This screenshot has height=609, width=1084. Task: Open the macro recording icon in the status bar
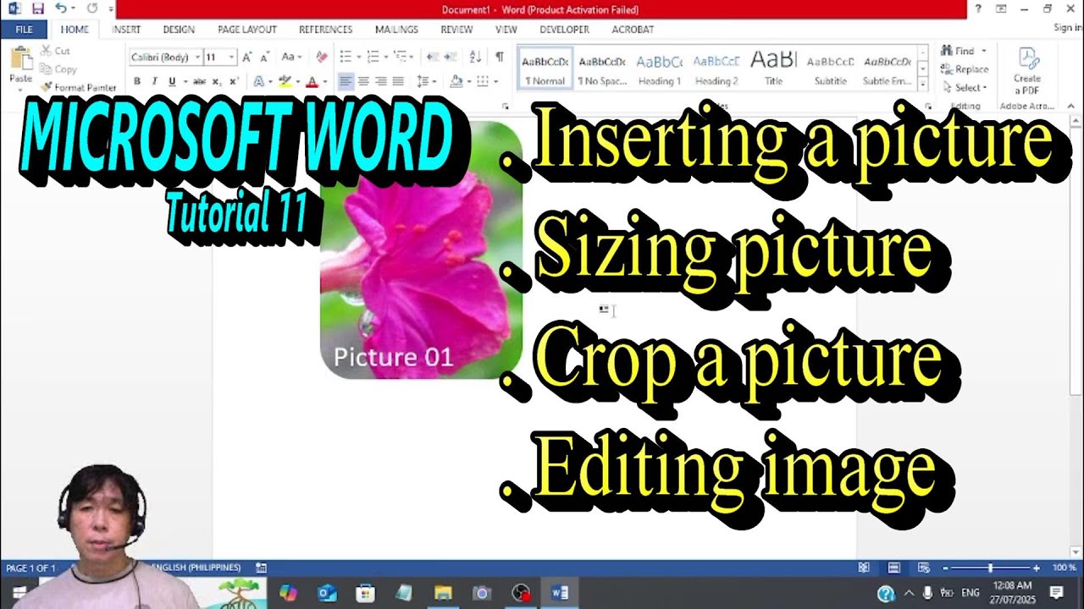(x=262, y=568)
